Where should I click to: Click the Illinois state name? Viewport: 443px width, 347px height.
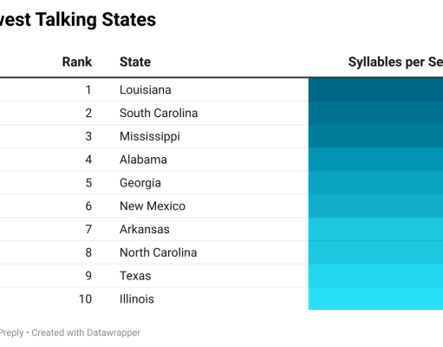137,299
